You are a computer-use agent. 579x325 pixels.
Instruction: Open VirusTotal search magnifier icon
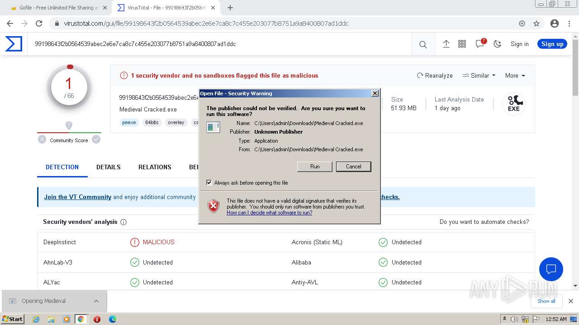(423, 44)
